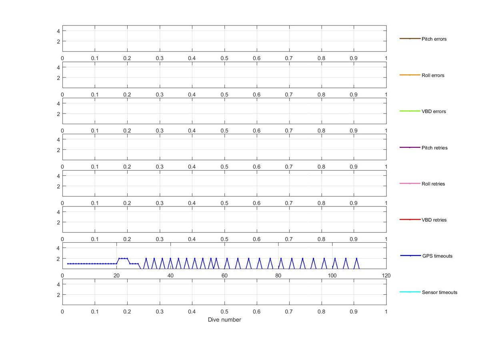The image size is (480, 343).
Task: Click the GPS timeouts legend label
Action: point(437,256)
